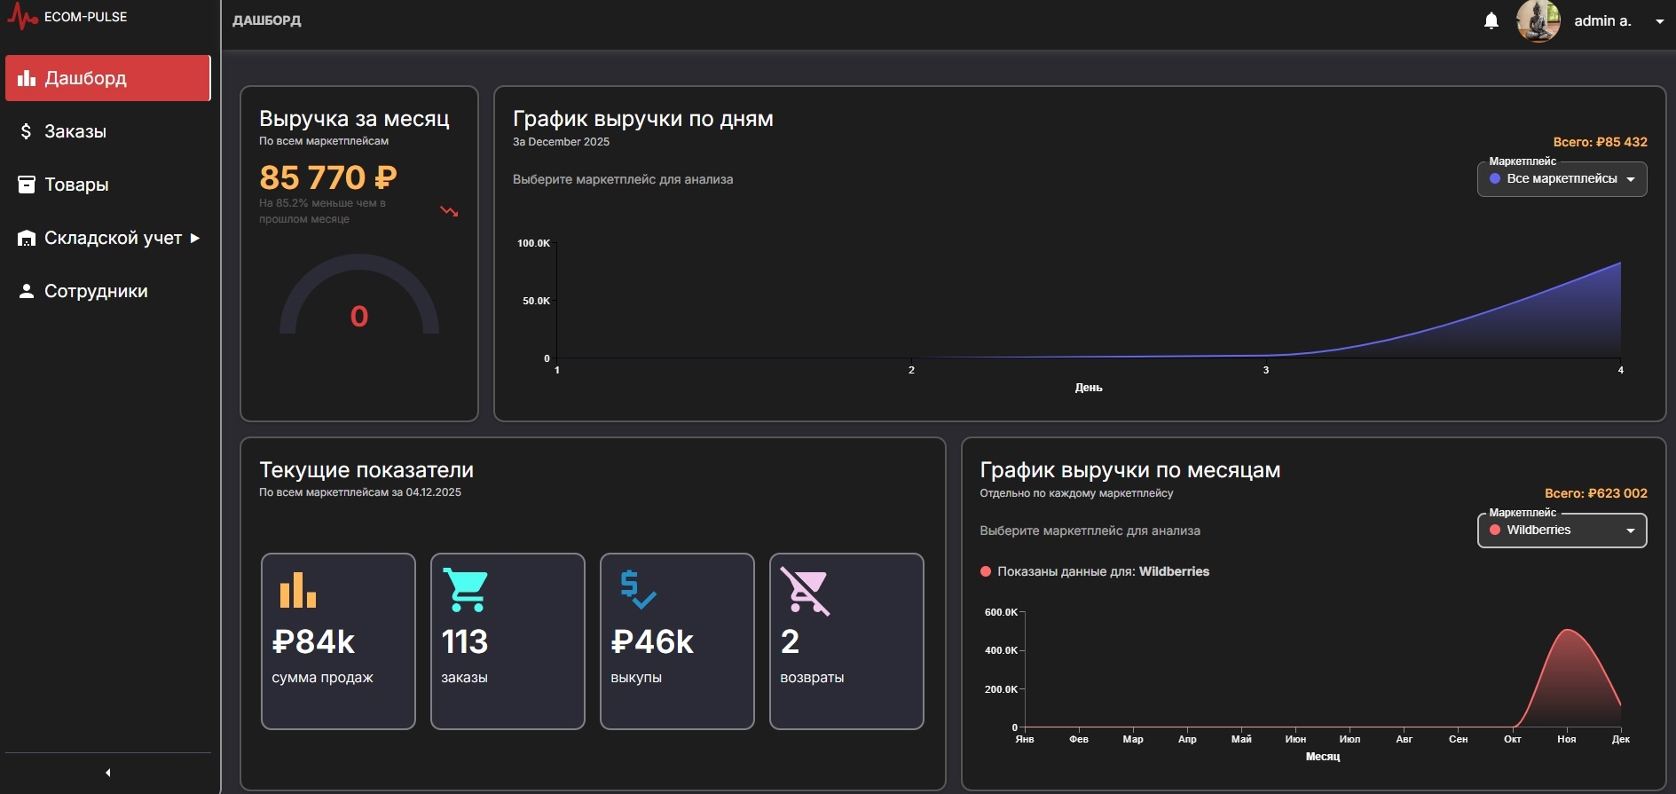1676x794 pixels.
Task: Open the Сотрудники page
Action: (x=108, y=291)
